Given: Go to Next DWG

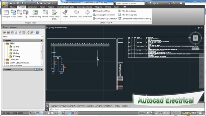Looking at the screenshot, I should 87,14.
